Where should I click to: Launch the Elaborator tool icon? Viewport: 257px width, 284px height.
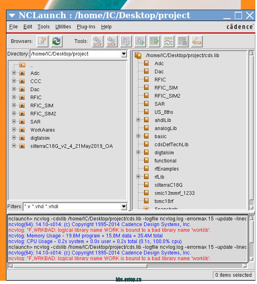pyautogui.click(x=125, y=41)
